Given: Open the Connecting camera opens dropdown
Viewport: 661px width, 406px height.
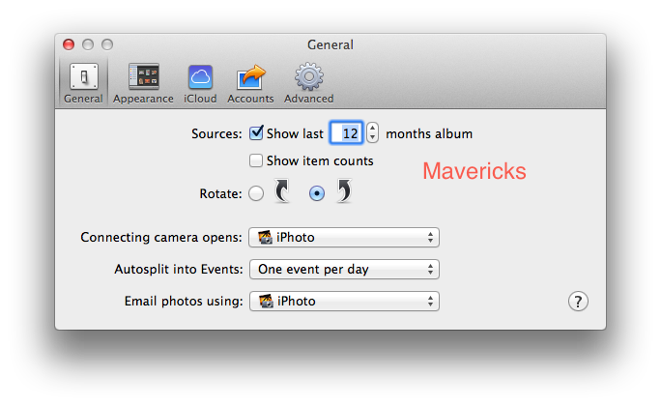Looking at the screenshot, I should (344, 238).
